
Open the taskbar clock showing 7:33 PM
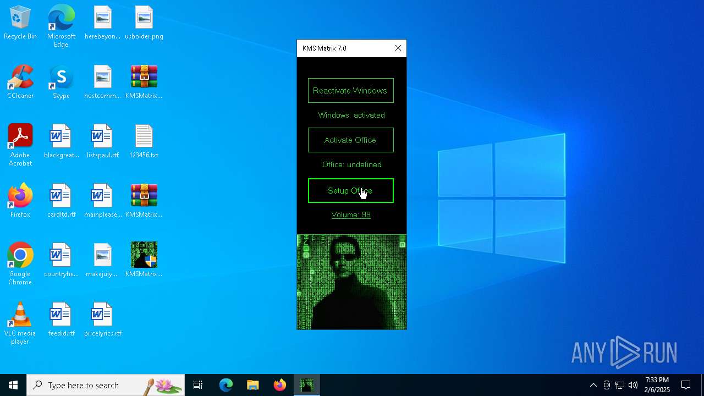657,385
